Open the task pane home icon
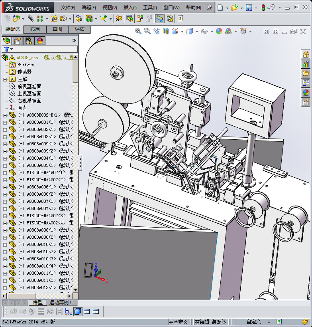This screenshot has height=327, width=312. click(306, 55)
